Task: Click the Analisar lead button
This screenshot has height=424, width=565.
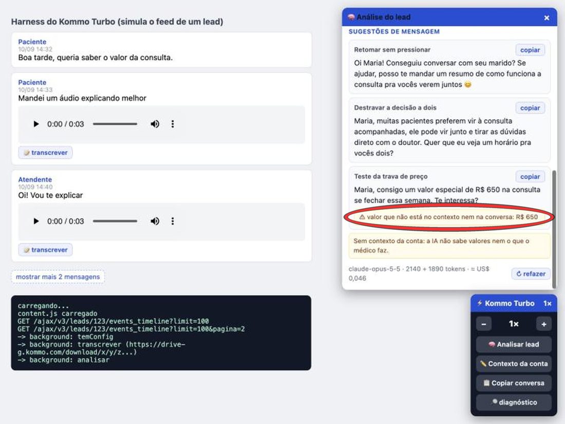Action: tap(514, 344)
